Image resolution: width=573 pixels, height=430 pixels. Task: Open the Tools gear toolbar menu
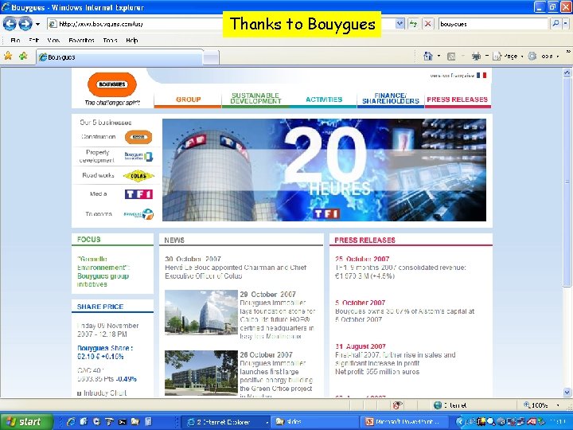[544, 57]
